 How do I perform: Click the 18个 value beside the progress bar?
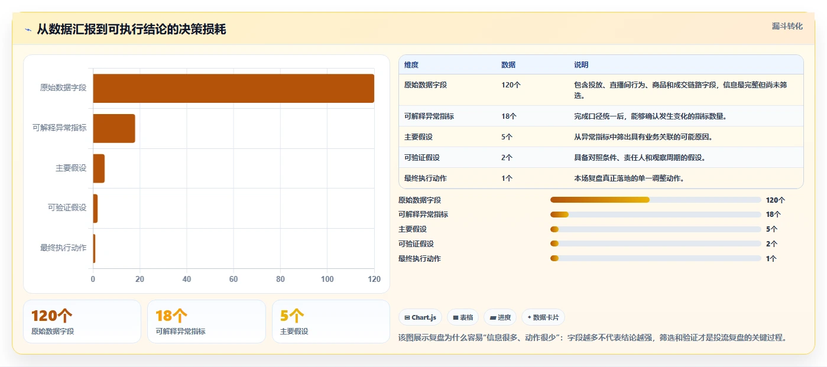(773, 215)
